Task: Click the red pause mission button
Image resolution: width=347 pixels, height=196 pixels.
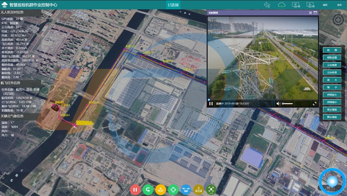Action: point(135,190)
